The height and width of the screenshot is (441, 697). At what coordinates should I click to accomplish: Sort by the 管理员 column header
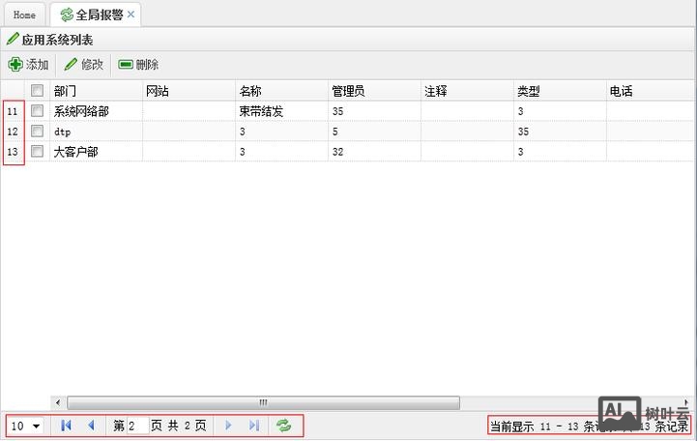coord(375,91)
